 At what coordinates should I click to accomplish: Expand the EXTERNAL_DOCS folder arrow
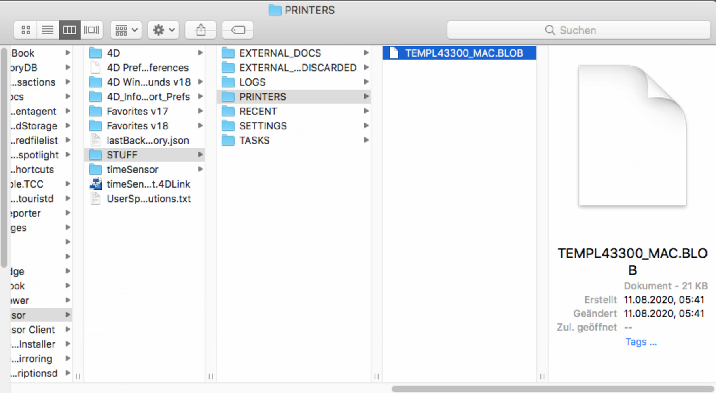[366, 53]
